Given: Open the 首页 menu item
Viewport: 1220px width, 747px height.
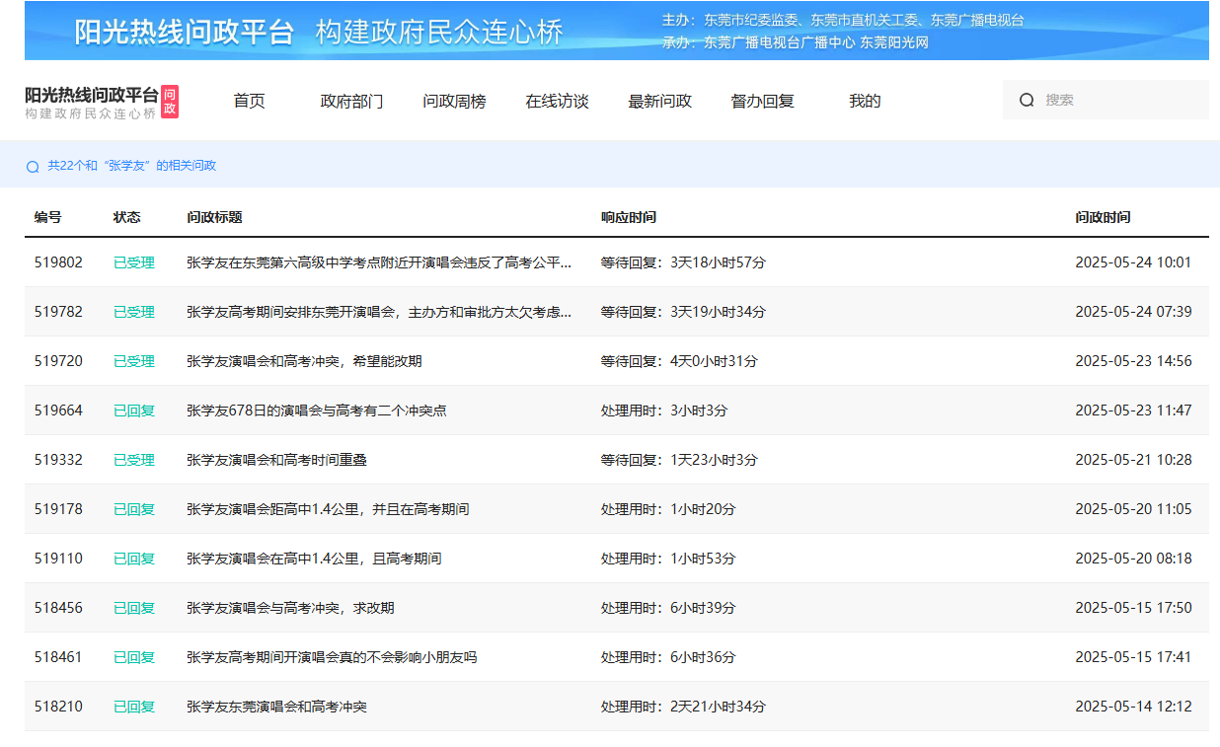Looking at the screenshot, I should (x=249, y=101).
